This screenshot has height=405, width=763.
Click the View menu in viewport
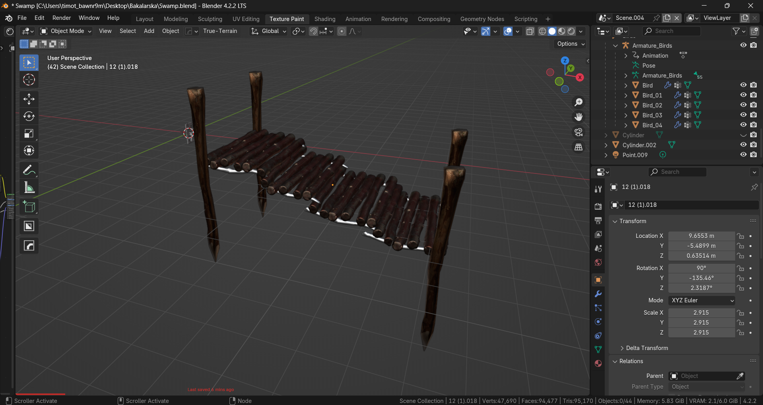pos(105,31)
